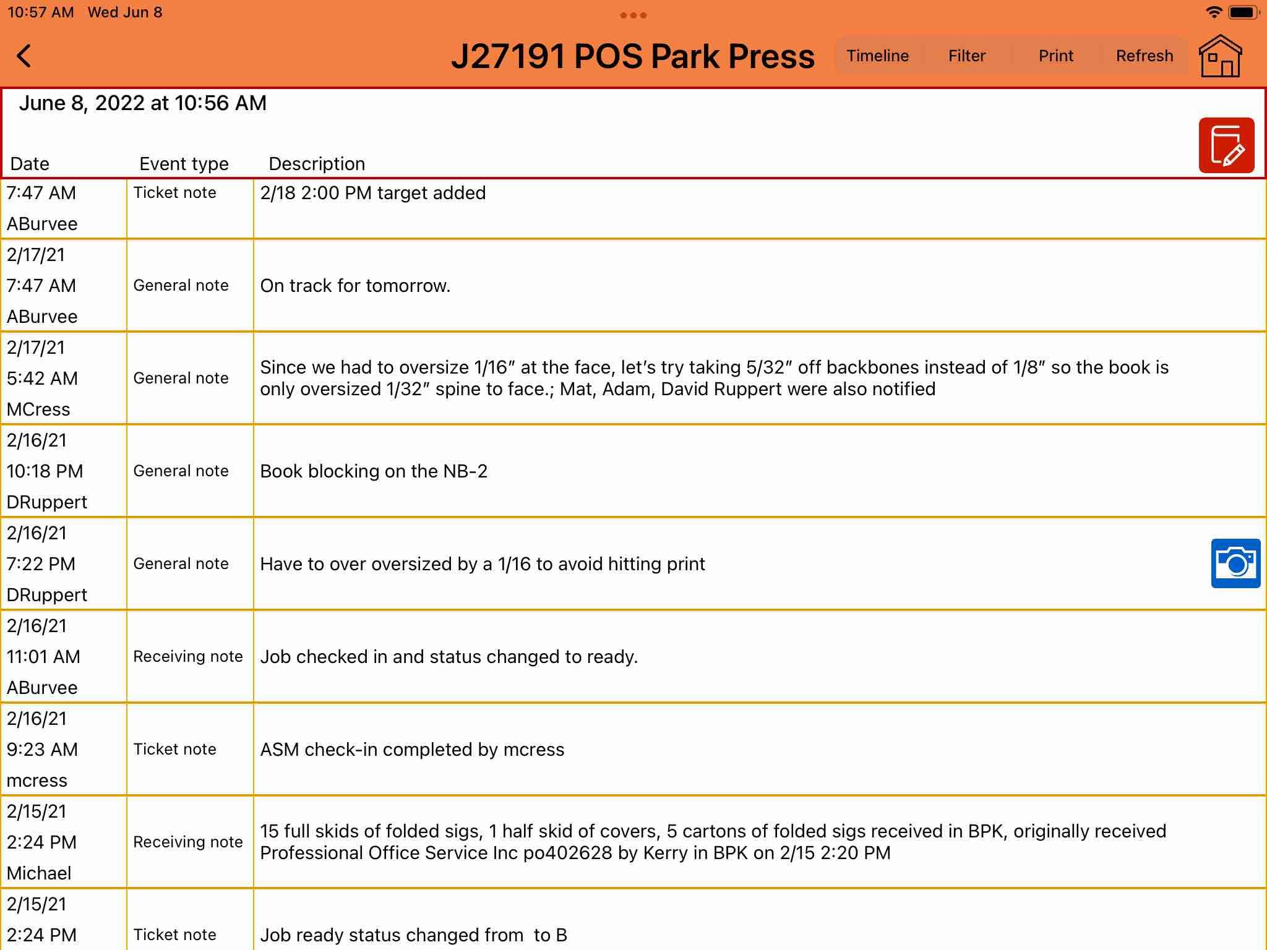The height and width of the screenshot is (950, 1267).
Task: Tap the Wi-Fi status icon
Action: pyautogui.click(x=1214, y=12)
